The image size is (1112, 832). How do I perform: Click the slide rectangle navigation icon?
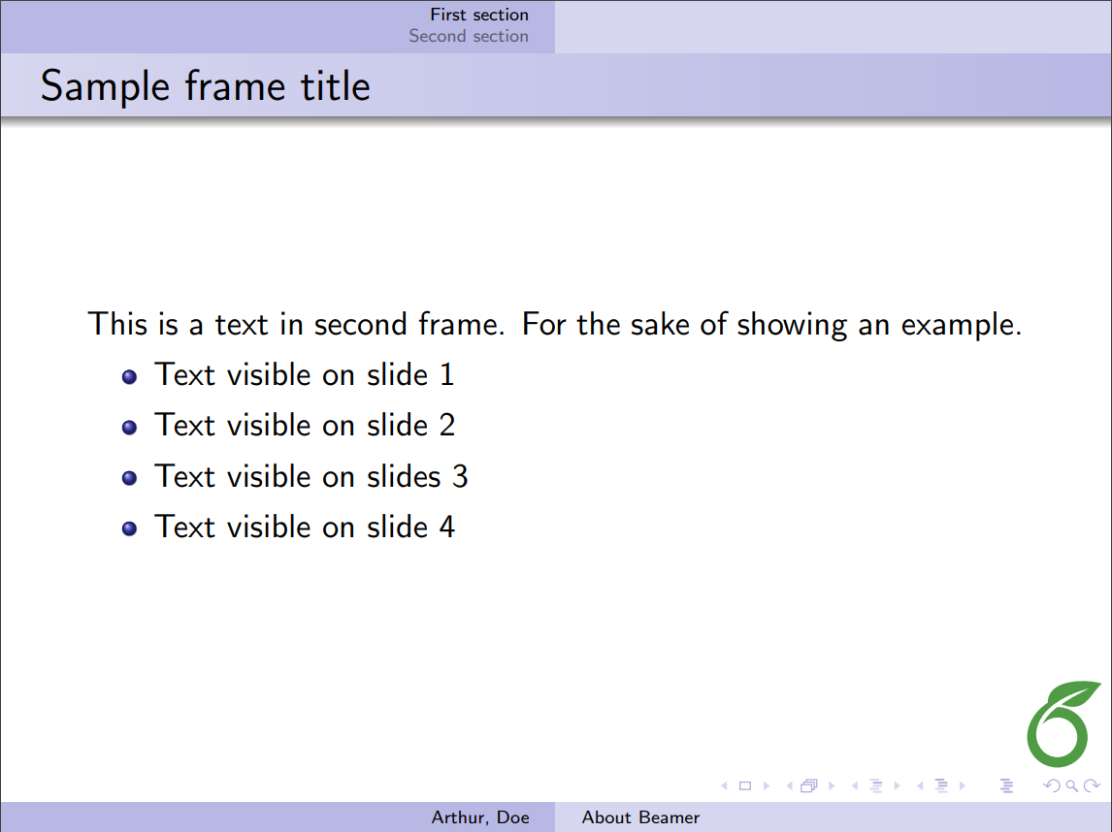[745, 785]
